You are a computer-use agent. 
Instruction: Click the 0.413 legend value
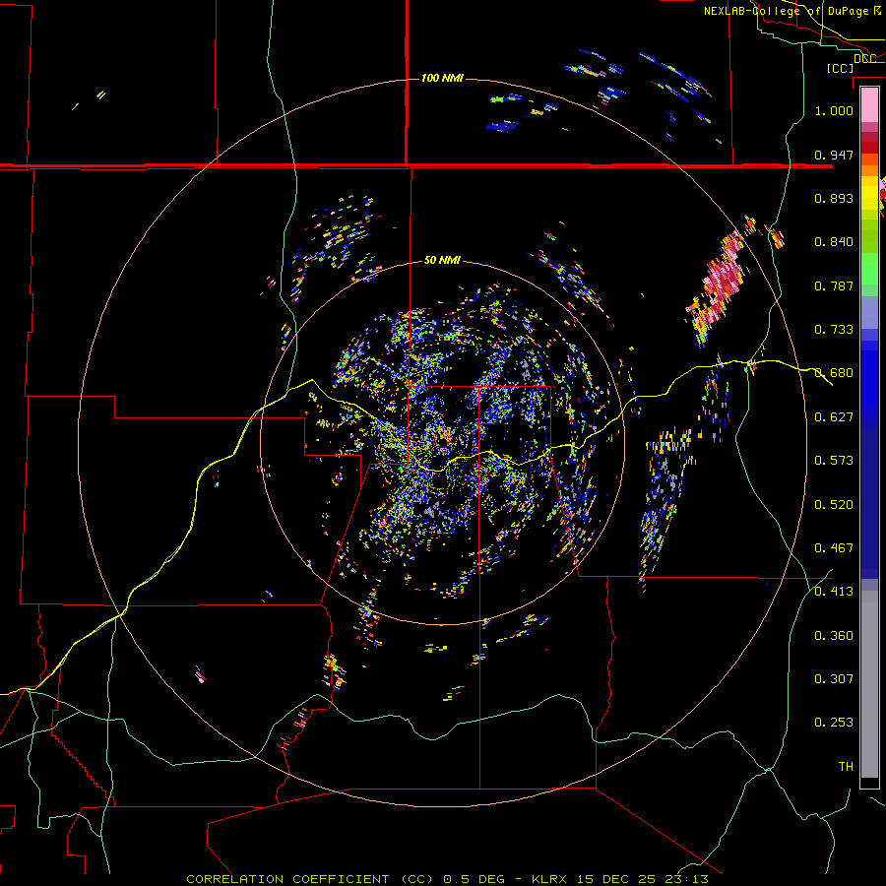pyautogui.click(x=834, y=592)
